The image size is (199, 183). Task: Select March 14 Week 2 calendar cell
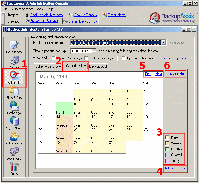(x=64, y=121)
